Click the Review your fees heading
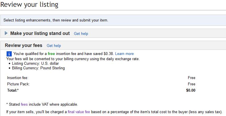 [x=23, y=45]
